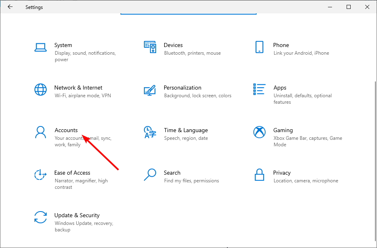Open Personalization paintbrush icon

coord(150,90)
